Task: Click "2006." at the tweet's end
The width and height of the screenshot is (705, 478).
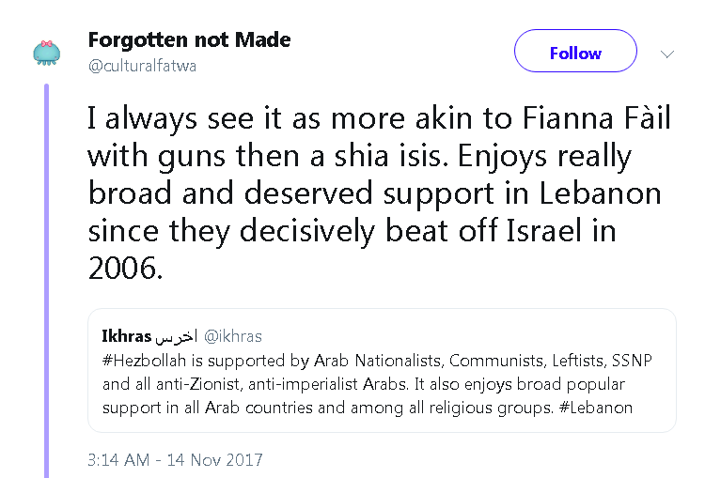Action: (125, 269)
